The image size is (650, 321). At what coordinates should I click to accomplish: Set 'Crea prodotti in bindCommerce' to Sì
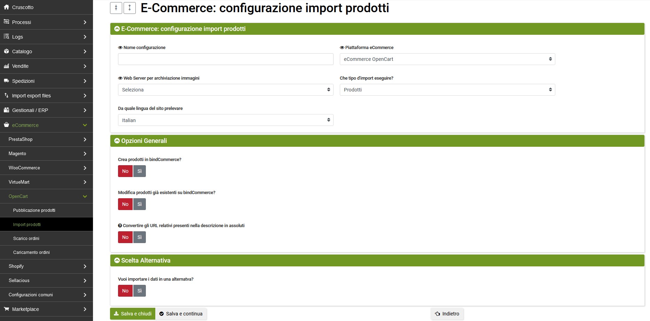pos(140,171)
